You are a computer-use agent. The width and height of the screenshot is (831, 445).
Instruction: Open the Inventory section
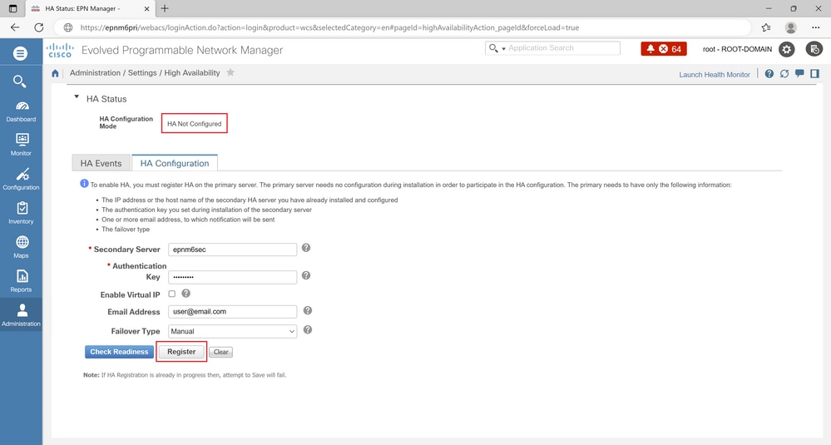[21, 213]
